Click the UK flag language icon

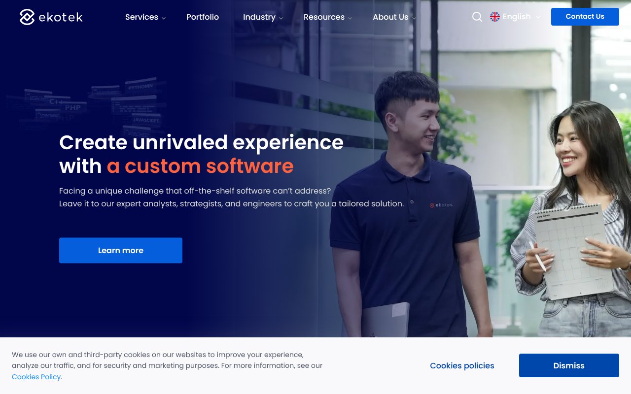tap(495, 17)
